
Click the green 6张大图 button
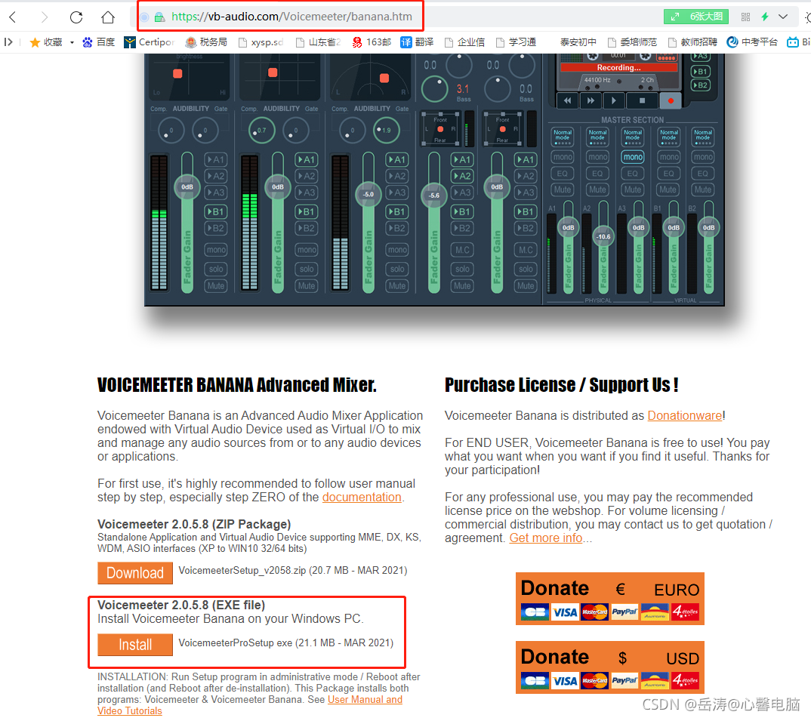pos(696,17)
